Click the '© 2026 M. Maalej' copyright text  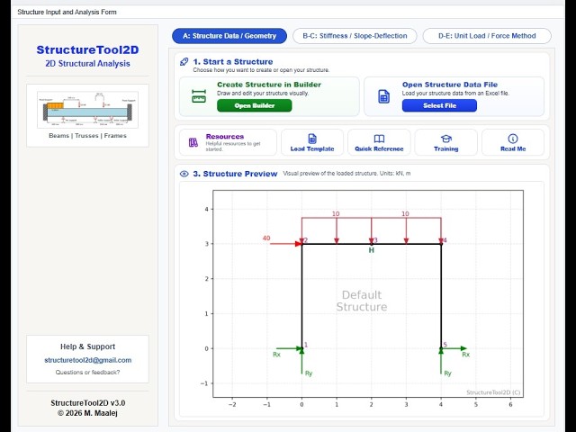pyautogui.click(x=87, y=413)
